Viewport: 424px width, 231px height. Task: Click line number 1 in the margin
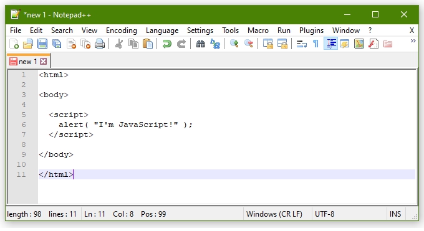point(24,75)
